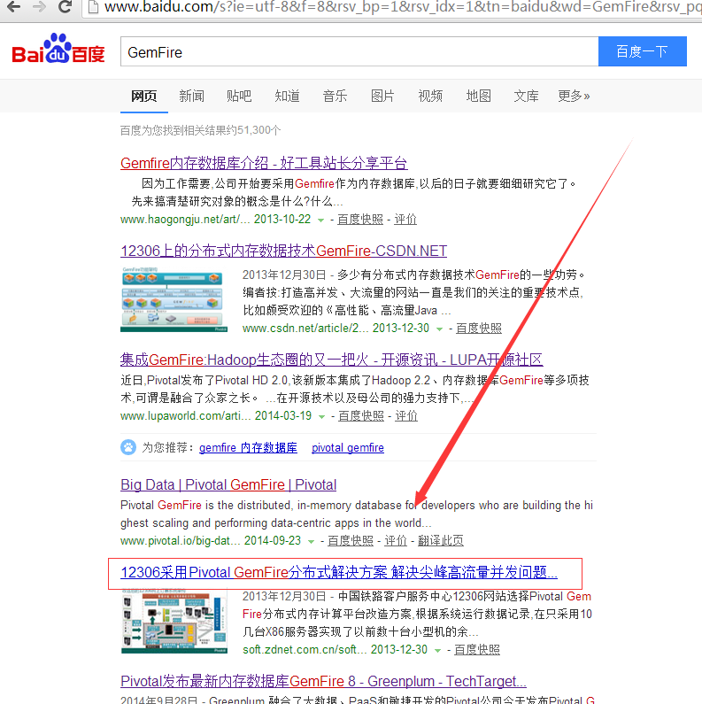Click the browser forward arrow
This screenshot has height=704, width=702.
click(x=40, y=7)
